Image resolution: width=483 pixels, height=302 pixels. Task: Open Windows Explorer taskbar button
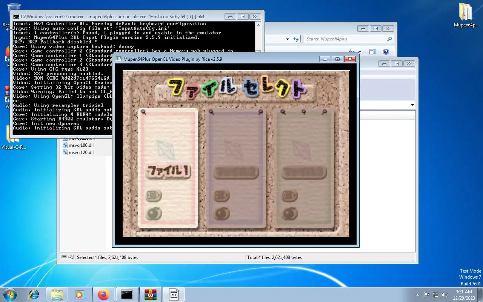[x=57, y=294]
